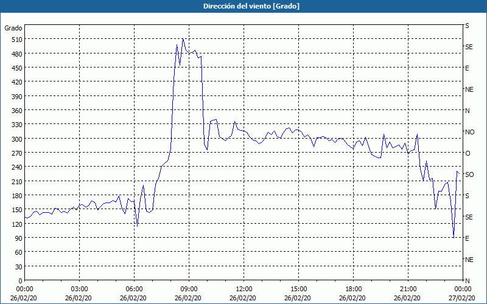Select the 30 degree axis value
The width and height of the screenshot is (487, 304).
coord(19,267)
